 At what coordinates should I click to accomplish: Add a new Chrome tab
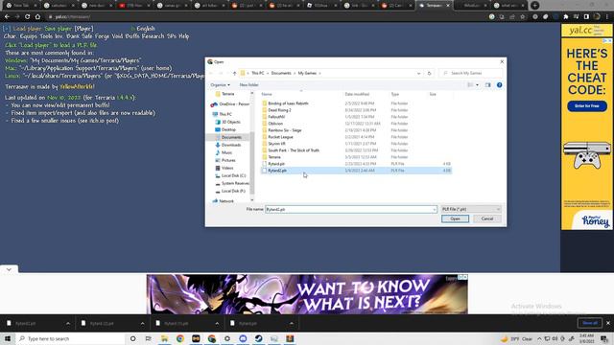[x=535, y=6]
